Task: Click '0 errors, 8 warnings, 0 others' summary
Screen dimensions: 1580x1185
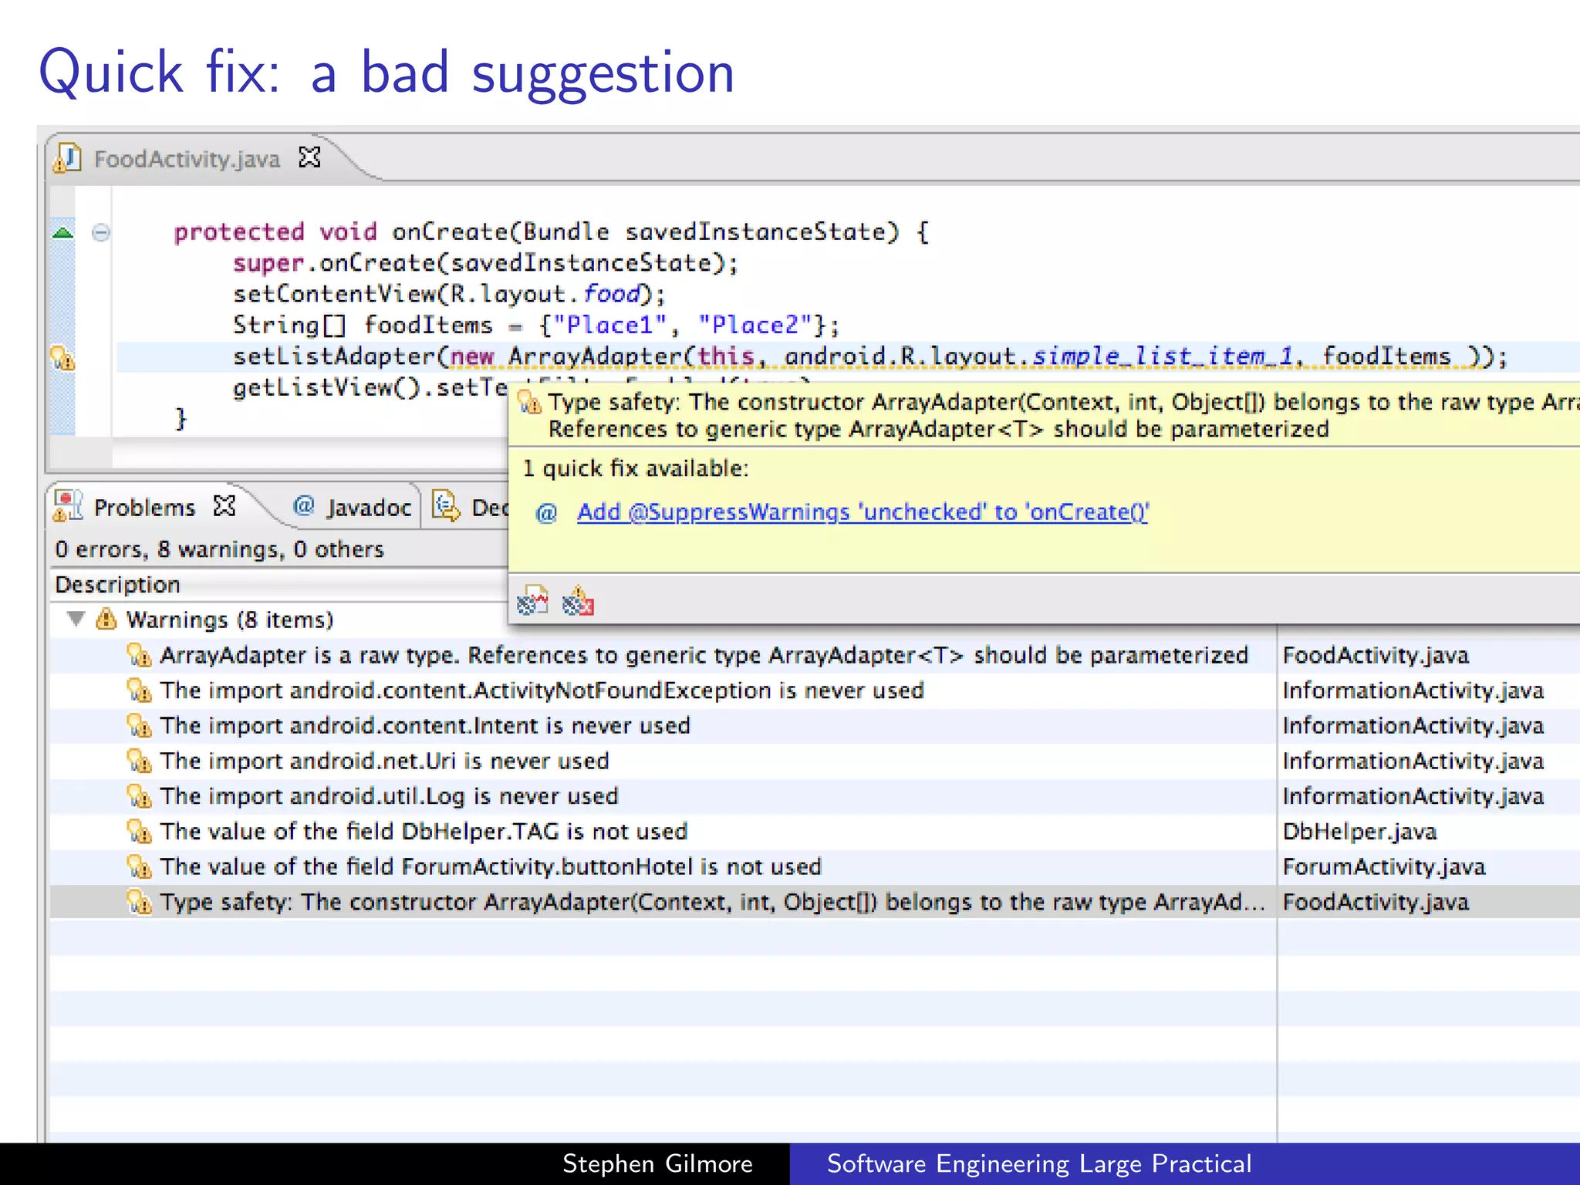Action: tap(219, 549)
